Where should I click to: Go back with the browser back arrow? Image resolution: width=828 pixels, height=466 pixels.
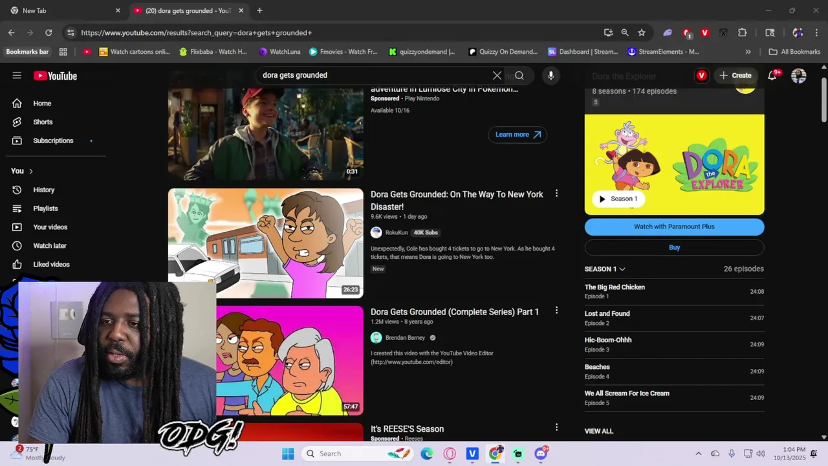click(x=12, y=32)
